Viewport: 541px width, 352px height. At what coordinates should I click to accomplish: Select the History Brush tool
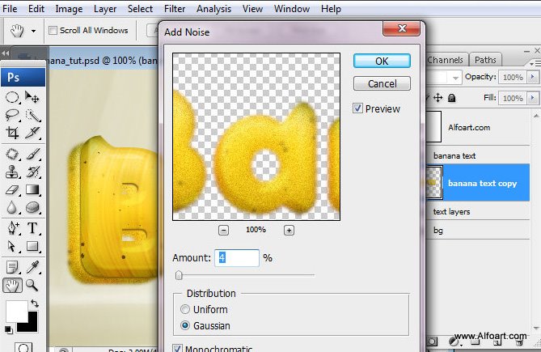32,172
